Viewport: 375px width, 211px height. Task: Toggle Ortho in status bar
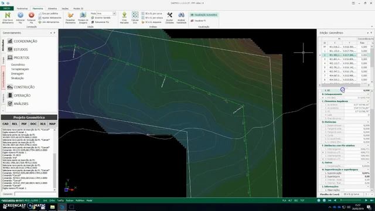click(x=52, y=200)
